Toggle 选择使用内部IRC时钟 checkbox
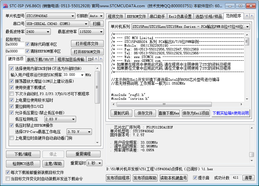This screenshot has width=259, height=186. click(x=11, y=68)
